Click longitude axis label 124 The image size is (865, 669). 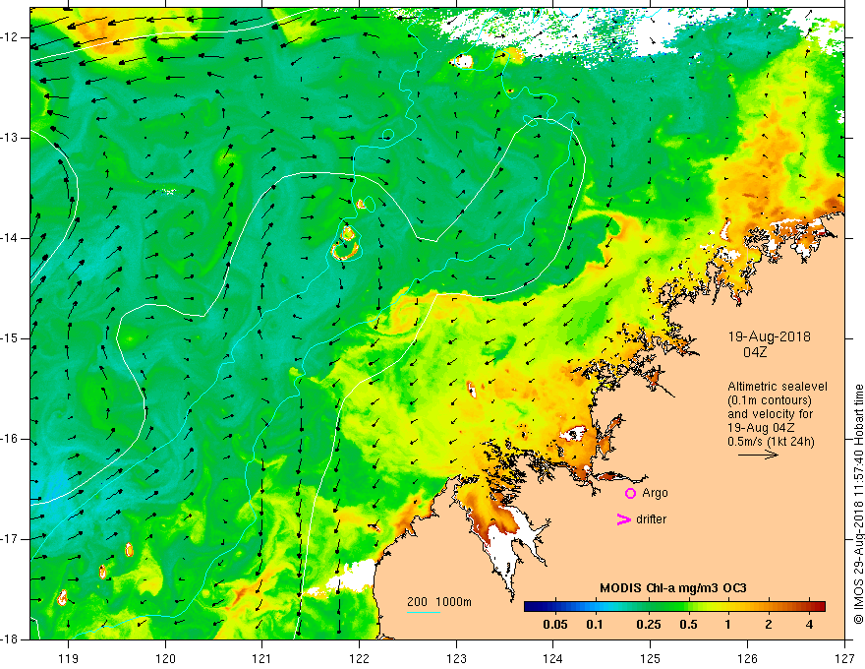tap(553, 658)
